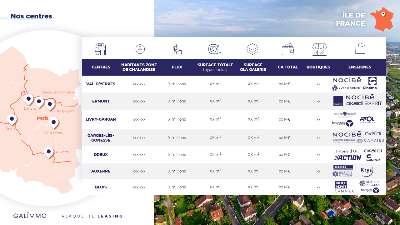Click the Krys logo in Auxerre row
Viewport: 400px width, 225px height.
coord(367,171)
